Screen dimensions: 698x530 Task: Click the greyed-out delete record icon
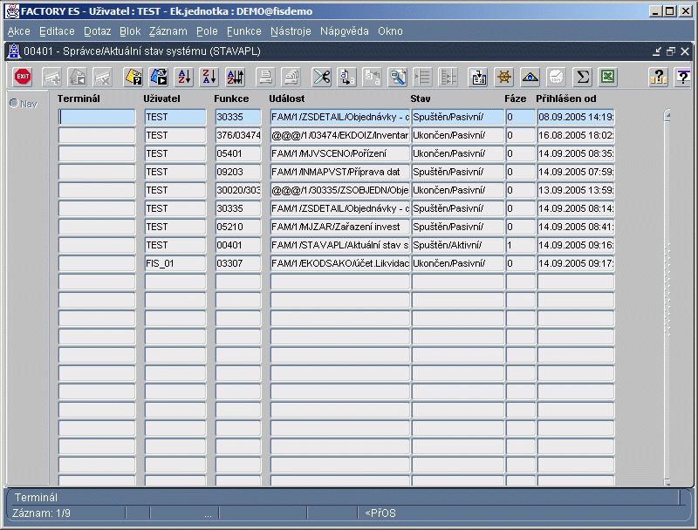pos(102,77)
